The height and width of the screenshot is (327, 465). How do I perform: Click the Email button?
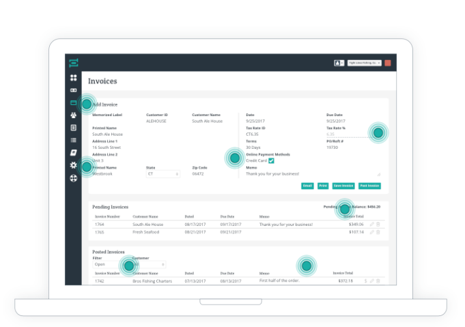point(307,186)
